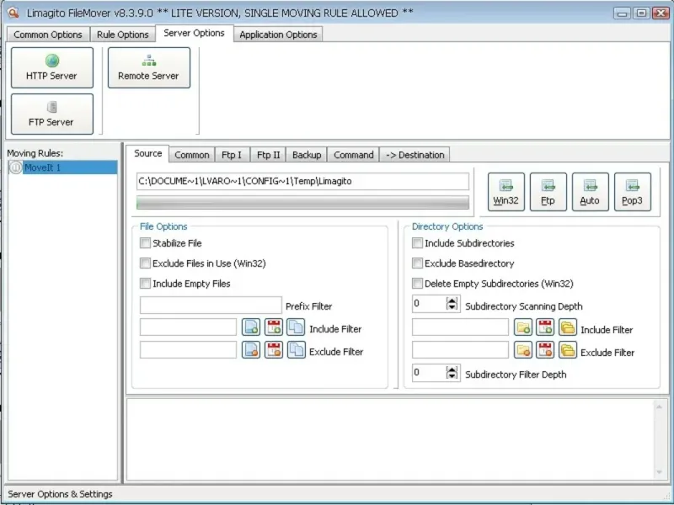Go to the -> Destination tab
This screenshot has height=505, width=674.
click(x=415, y=155)
